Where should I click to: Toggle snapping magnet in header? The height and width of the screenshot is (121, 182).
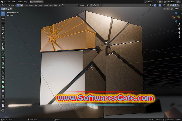tap(92, 5)
